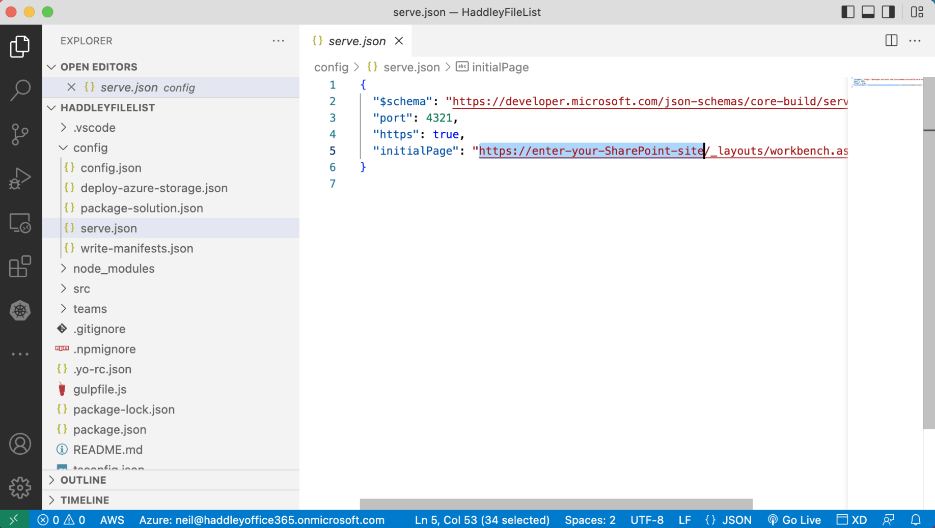Close the serve.json editor tab
The image size is (935, 528).
[399, 41]
